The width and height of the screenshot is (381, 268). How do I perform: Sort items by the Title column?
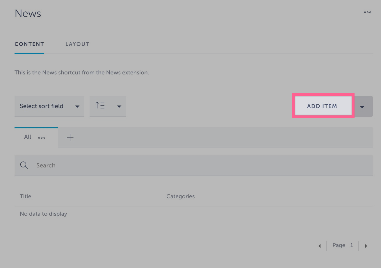[25, 196]
